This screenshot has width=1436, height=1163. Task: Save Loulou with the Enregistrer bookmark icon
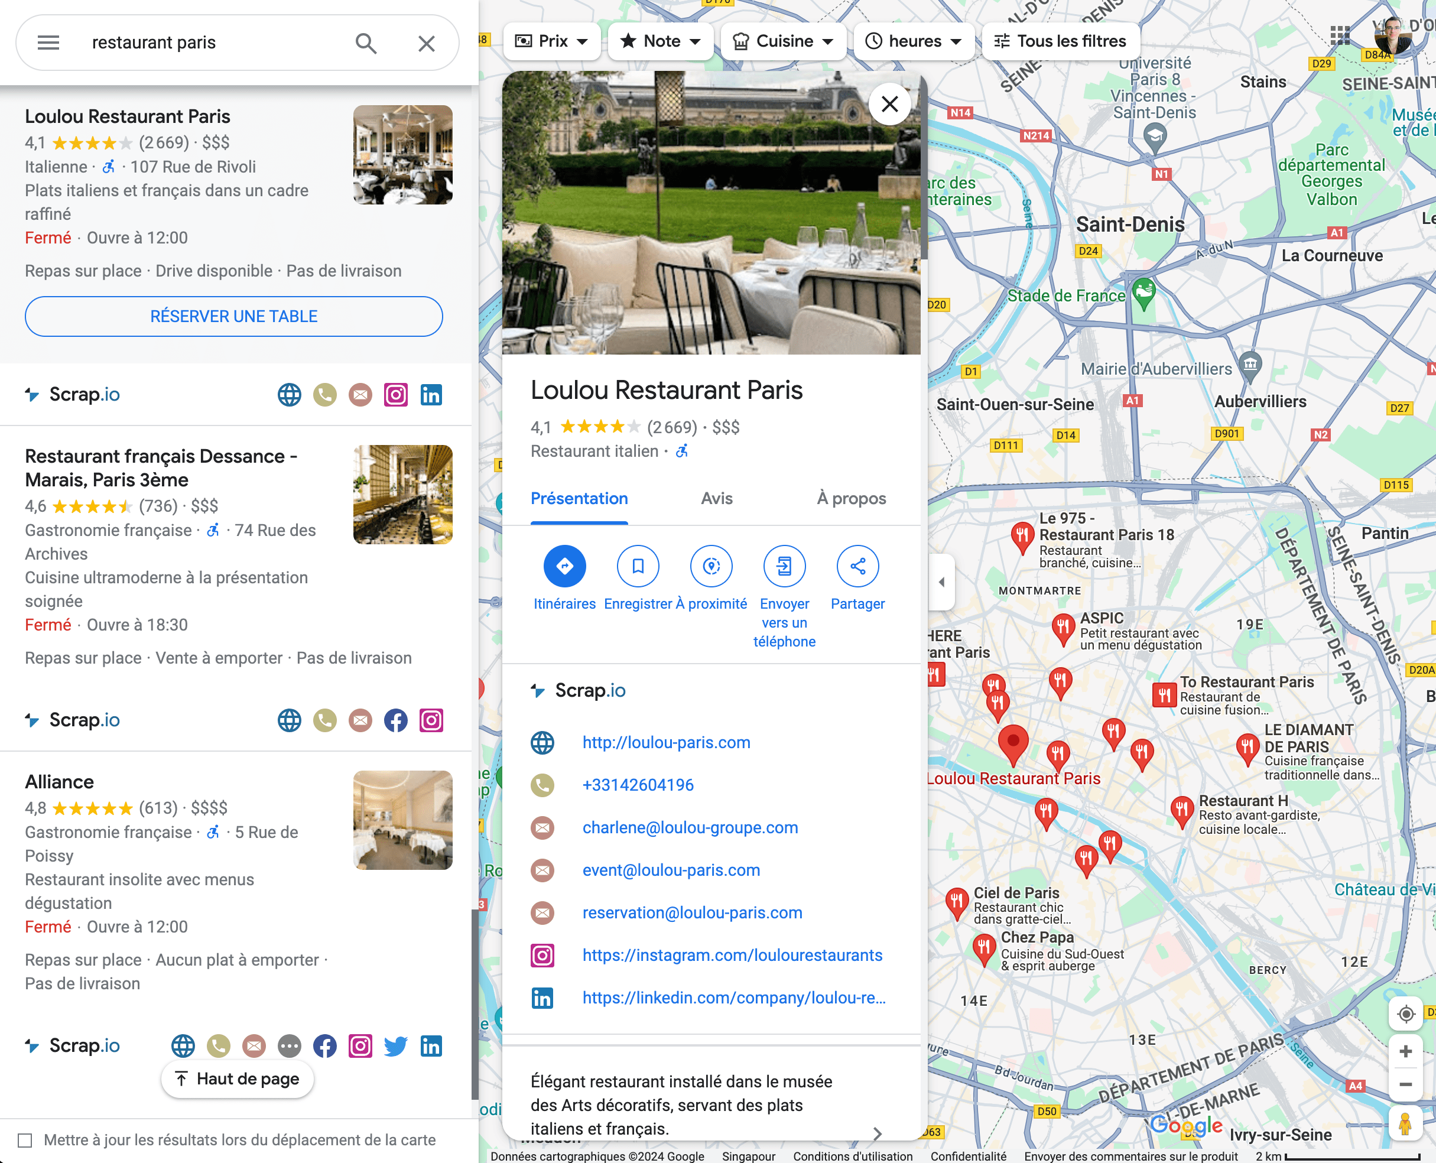[x=638, y=566]
